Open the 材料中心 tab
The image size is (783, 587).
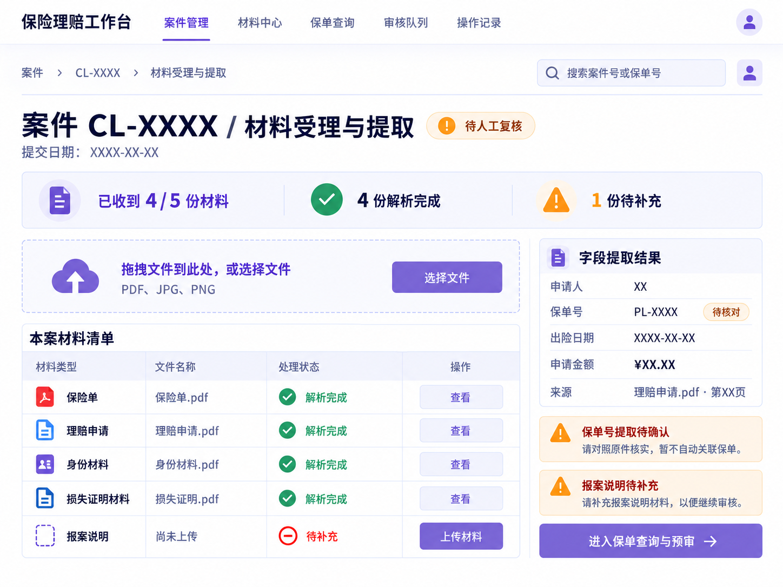(x=260, y=23)
